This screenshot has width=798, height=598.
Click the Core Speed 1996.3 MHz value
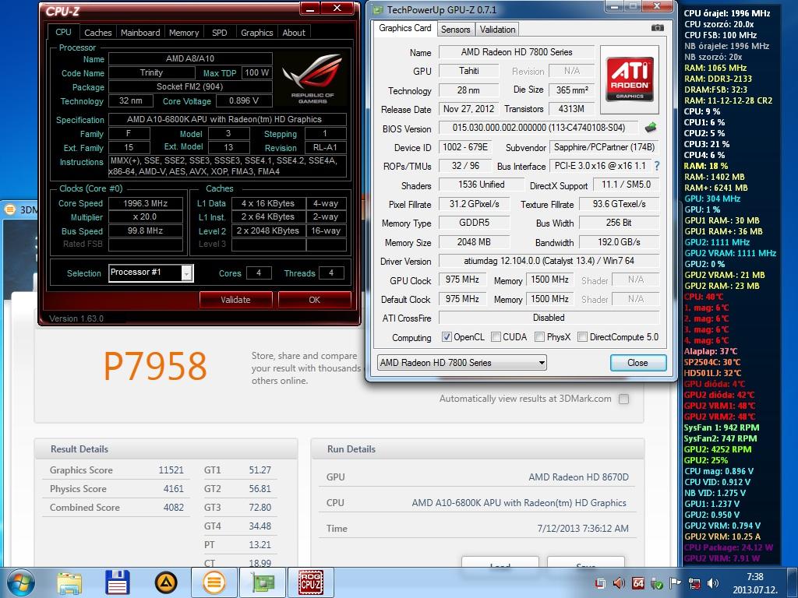[146, 203]
